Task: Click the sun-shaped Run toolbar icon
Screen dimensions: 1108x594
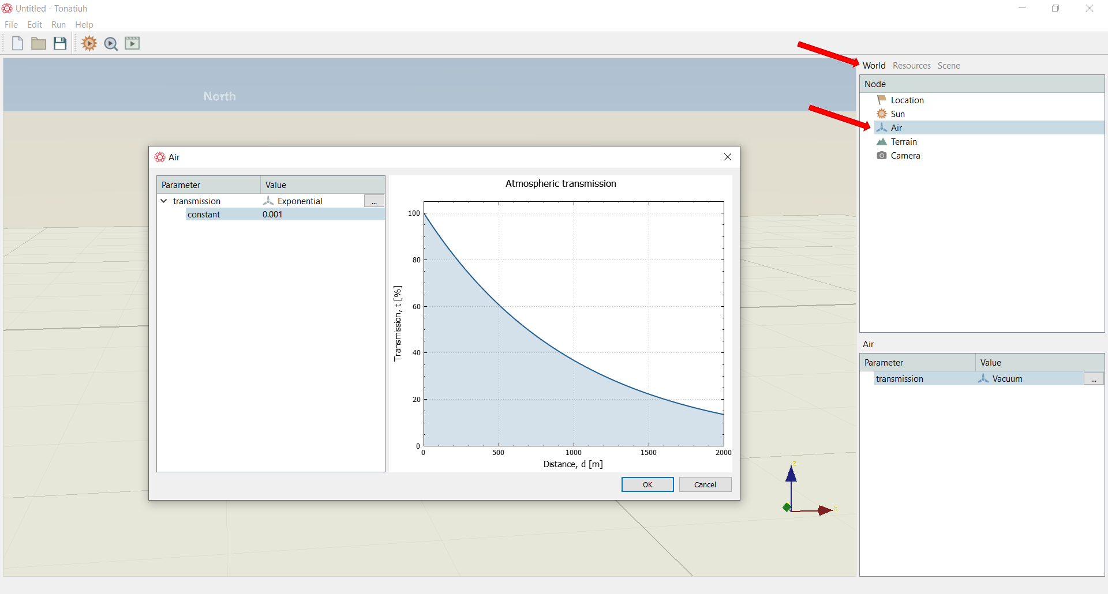Action: tap(89, 43)
